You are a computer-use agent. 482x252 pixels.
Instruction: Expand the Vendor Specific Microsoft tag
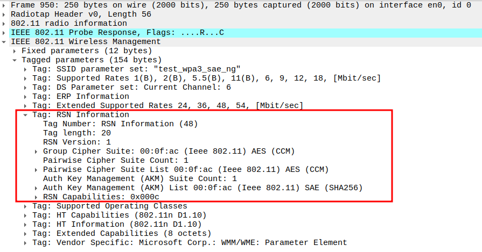(26, 243)
